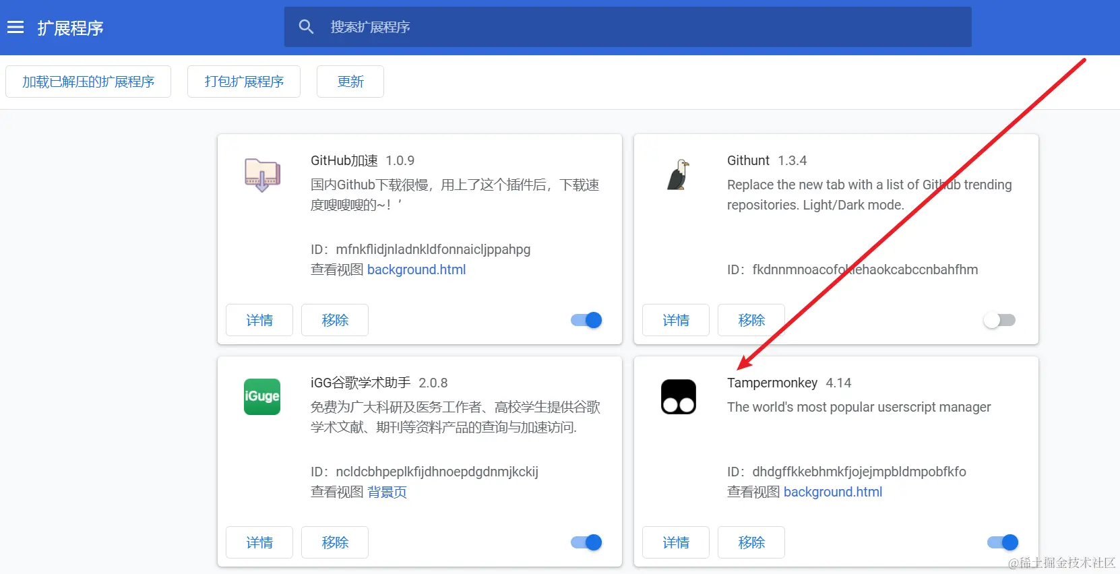Disable the iGG谷歌学术助手 extension toggle

point(586,542)
